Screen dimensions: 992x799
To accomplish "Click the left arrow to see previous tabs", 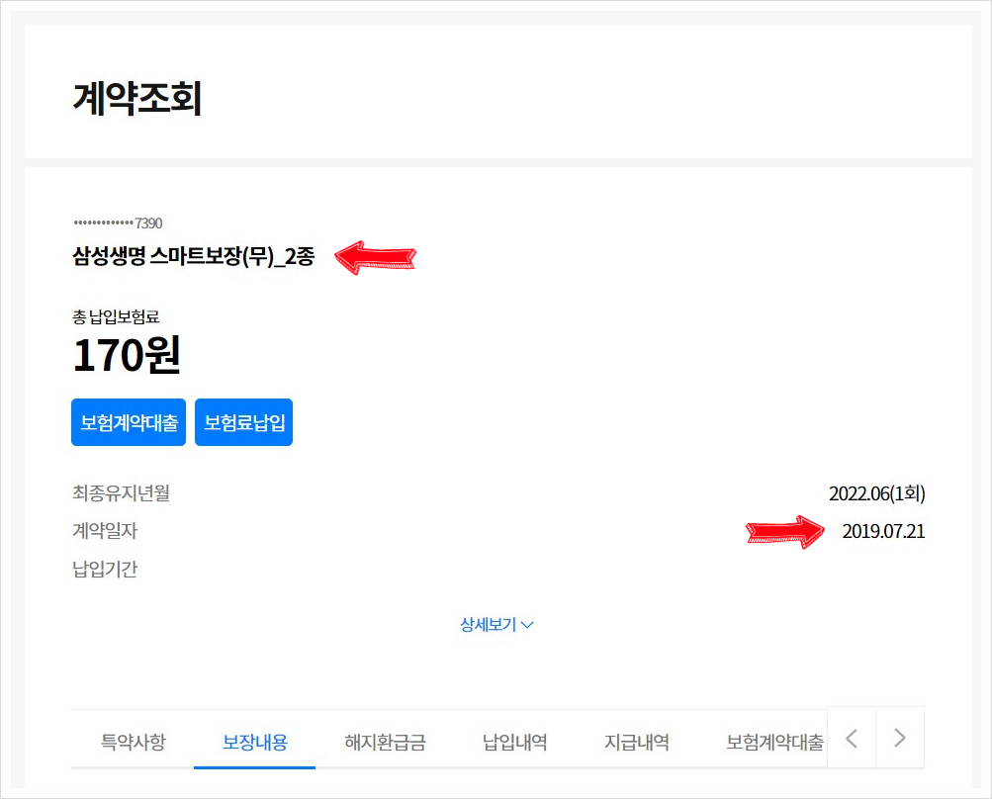I will pyautogui.click(x=852, y=738).
